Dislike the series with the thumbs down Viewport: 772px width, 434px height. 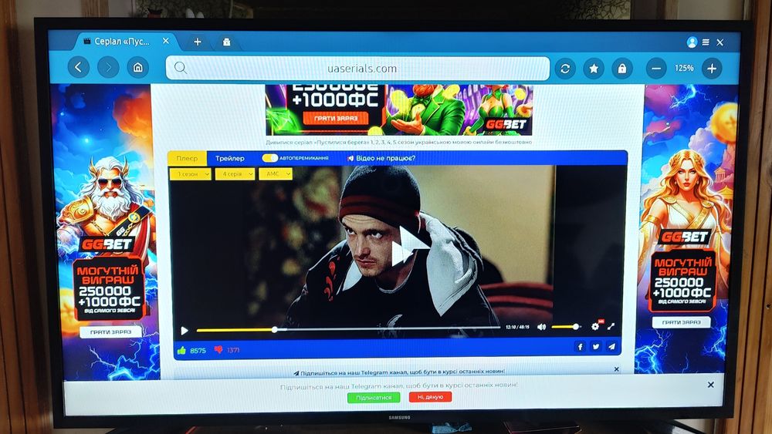tap(218, 350)
